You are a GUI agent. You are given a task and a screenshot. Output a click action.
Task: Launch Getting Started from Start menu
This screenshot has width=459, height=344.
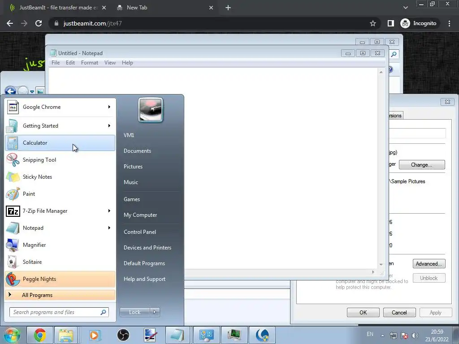pyautogui.click(x=60, y=126)
